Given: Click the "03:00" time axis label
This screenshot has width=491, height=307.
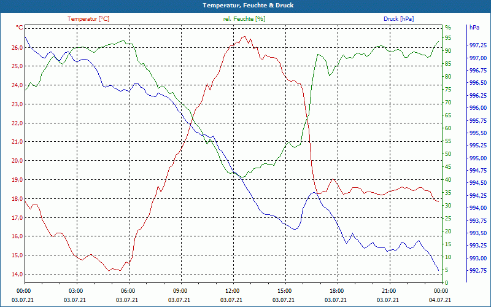Looking at the screenshot, I should (75, 290).
